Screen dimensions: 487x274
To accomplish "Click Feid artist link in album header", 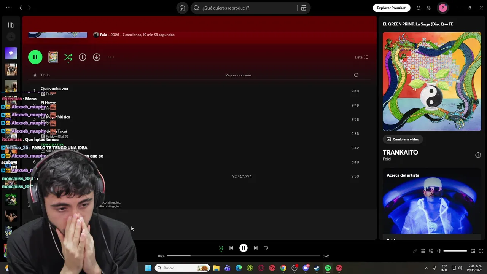I will pos(103,35).
